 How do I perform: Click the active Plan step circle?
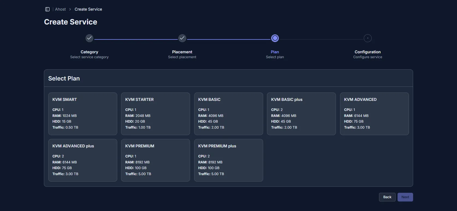[x=275, y=38]
